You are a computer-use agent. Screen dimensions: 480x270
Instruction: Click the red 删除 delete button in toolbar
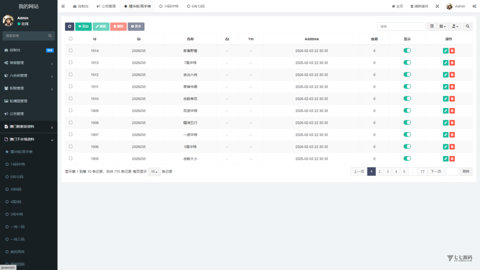pyautogui.click(x=119, y=26)
